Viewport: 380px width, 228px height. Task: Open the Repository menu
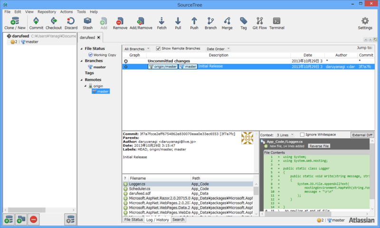coord(47,11)
